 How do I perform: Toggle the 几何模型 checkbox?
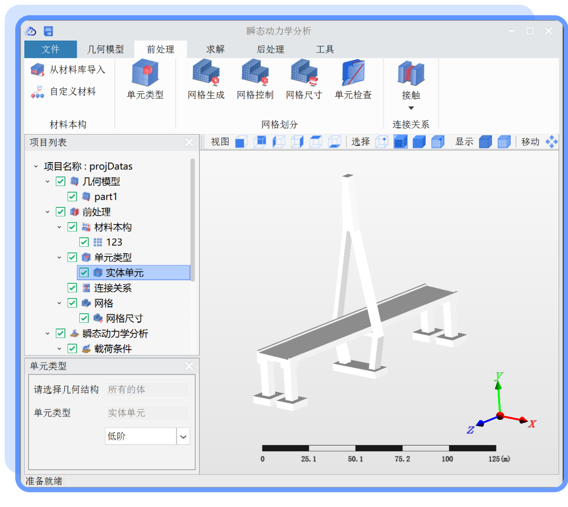coord(61,181)
